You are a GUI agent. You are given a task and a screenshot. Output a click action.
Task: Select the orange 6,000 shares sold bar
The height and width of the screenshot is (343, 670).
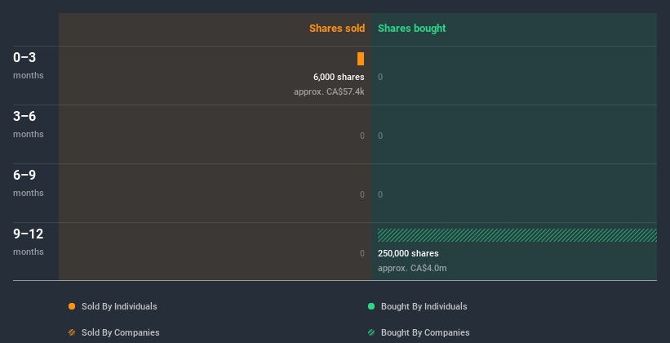(361, 59)
